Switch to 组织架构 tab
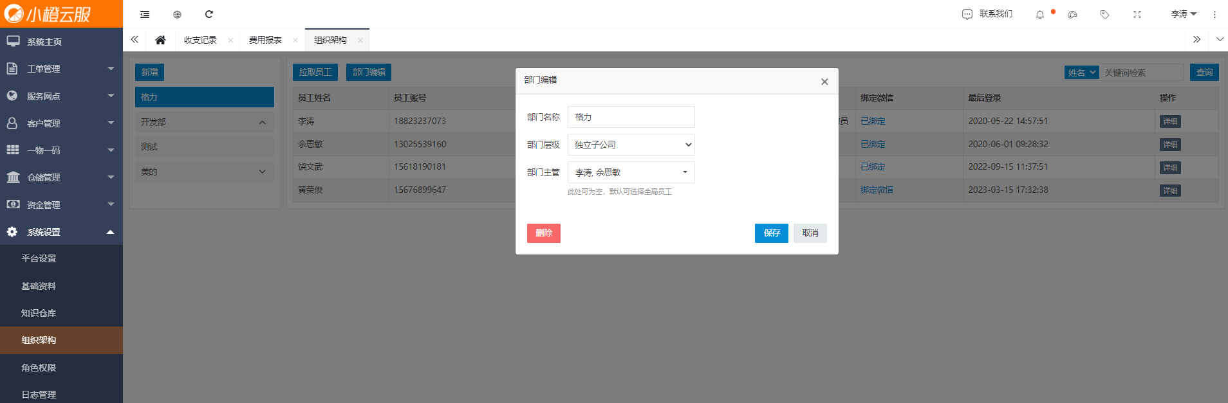1228x403 pixels. point(330,40)
